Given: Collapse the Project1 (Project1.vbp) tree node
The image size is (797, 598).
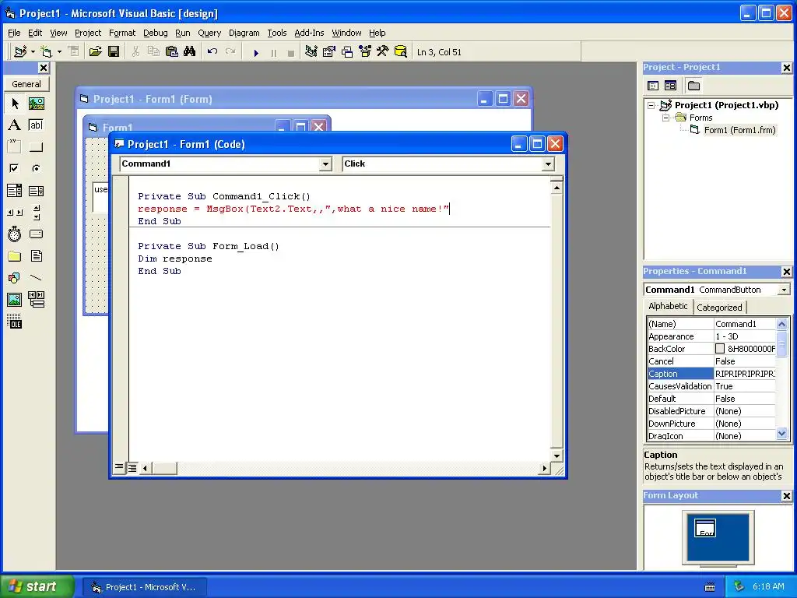Looking at the screenshot, I should 651,105.
